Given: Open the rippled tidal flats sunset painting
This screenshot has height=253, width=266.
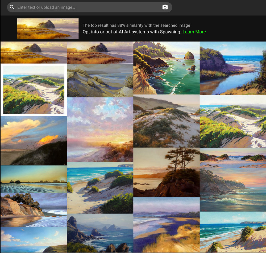Looking at the screenshot, I should pos(34,179).
